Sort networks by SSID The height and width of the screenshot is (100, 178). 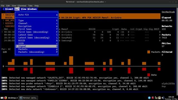37,43
